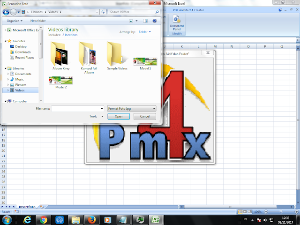Screen dimensions: 300x225
Task: Click the New folder button
Action: [x=38, y=21]
